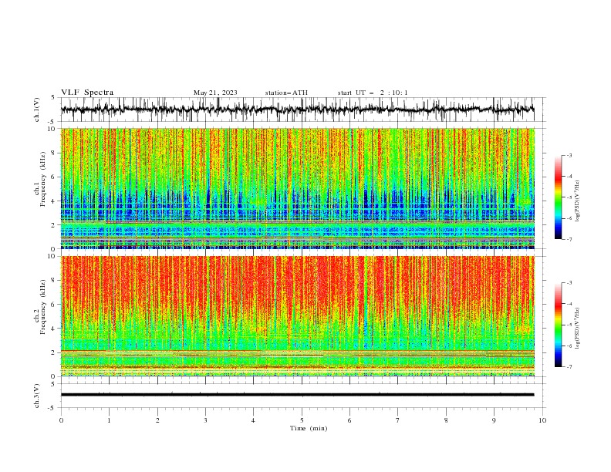Click tick label "0" on the time axis
The height and width of the screenshot is (472, 611).
coord(61,420)
